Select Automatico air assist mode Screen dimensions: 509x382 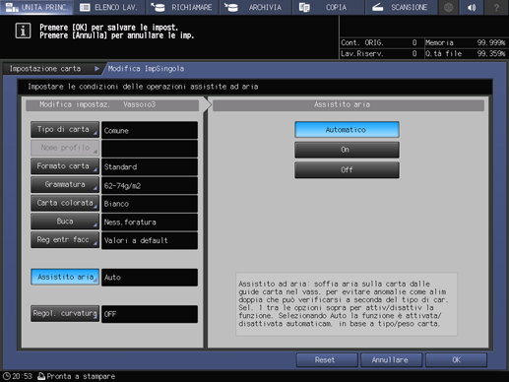(347, 130)
